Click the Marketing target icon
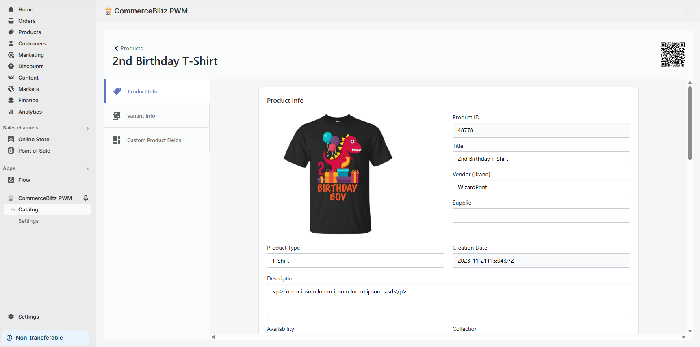 pyautogui.click(x=11, y=55)
